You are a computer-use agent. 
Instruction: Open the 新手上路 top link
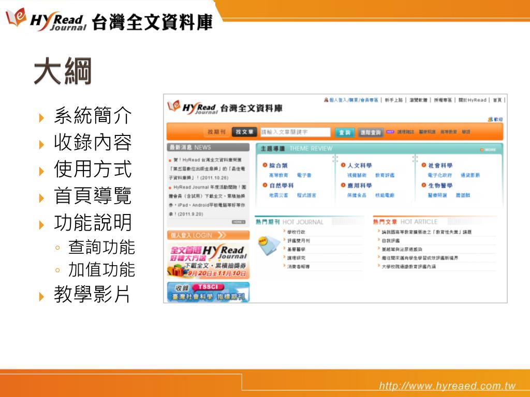[x=394, y=100]
